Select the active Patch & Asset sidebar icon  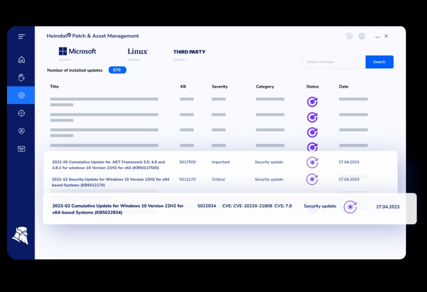[21, 95]
